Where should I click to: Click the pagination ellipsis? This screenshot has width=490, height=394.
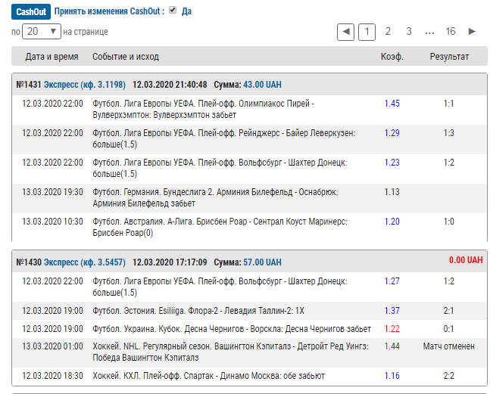coord(429,33)
